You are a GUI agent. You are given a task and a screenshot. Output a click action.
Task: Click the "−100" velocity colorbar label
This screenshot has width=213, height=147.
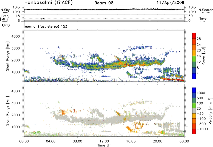click(201, 119)
